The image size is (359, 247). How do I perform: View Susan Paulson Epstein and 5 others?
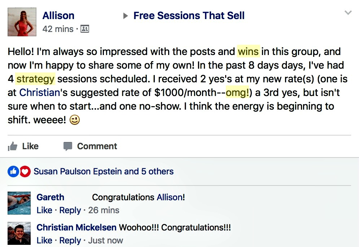104,171
